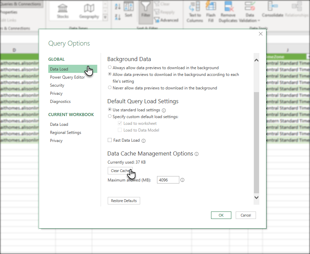Select column J header in worksheet
This screenshot has height=254, width=310.
[x=288, y=50]
